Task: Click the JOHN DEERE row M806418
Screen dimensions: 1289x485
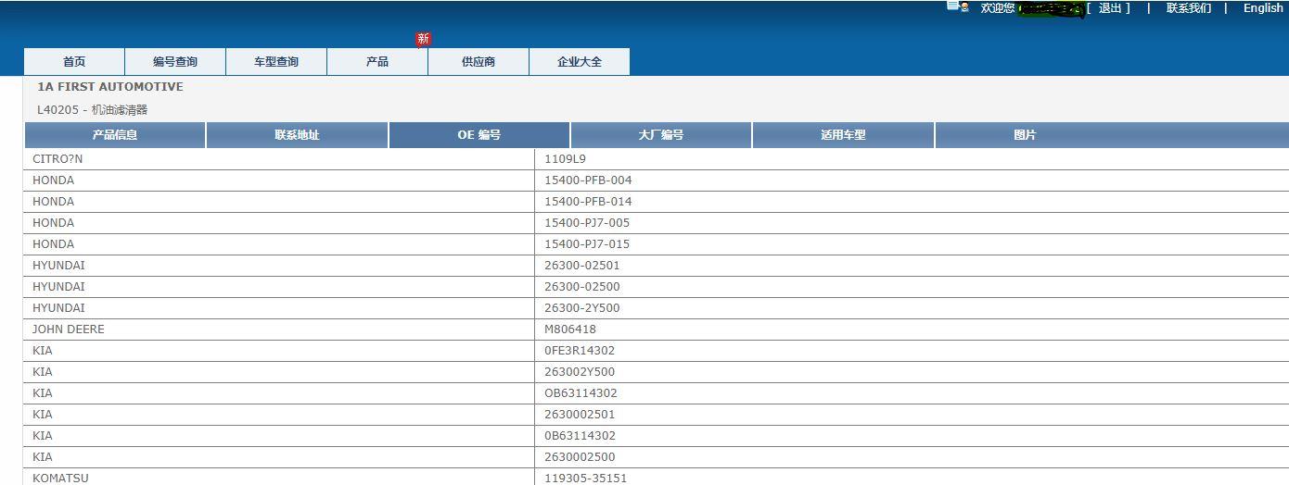Action: tap(570, 330)
